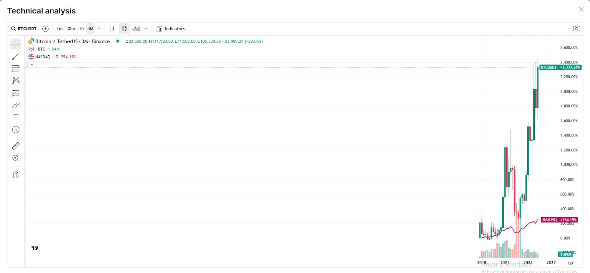This screenshot has width=590, height=273.
Task: Switch to area chart style
Action: pos(136,29)
